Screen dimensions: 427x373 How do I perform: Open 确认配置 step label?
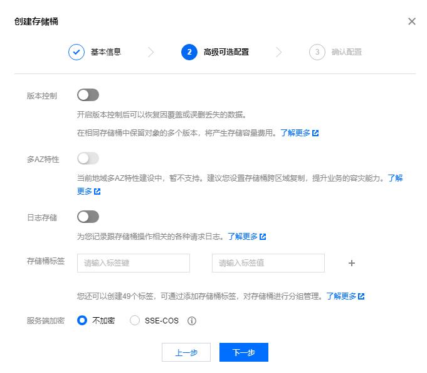tap(346, 51)
